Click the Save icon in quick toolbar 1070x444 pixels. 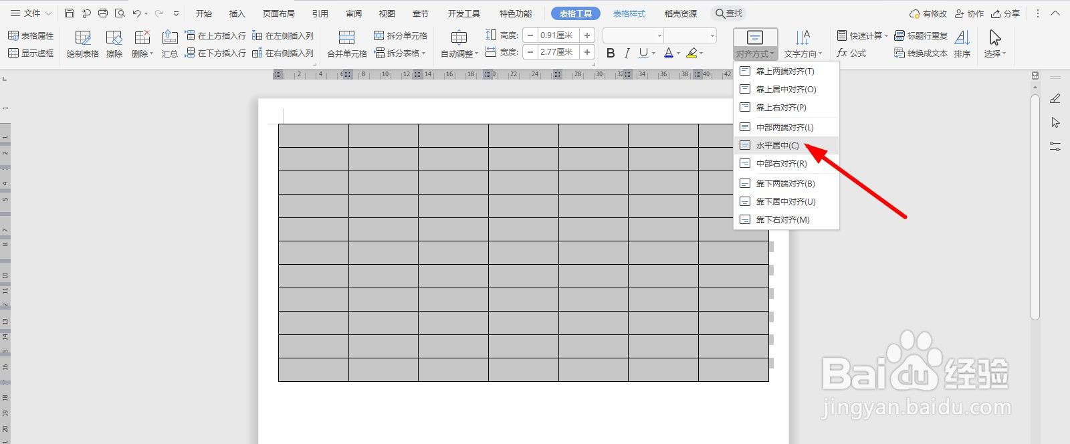click(70, 13)
